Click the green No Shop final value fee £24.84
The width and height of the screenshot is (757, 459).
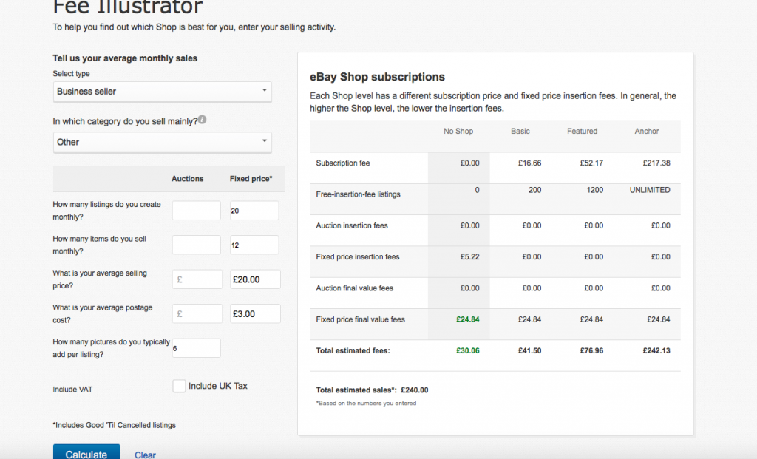point(468,319)
